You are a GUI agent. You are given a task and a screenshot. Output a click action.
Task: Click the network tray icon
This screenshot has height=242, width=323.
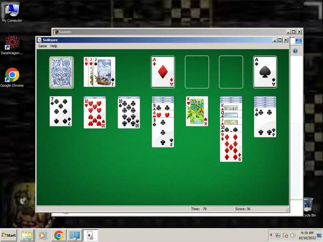coord(278,235)
